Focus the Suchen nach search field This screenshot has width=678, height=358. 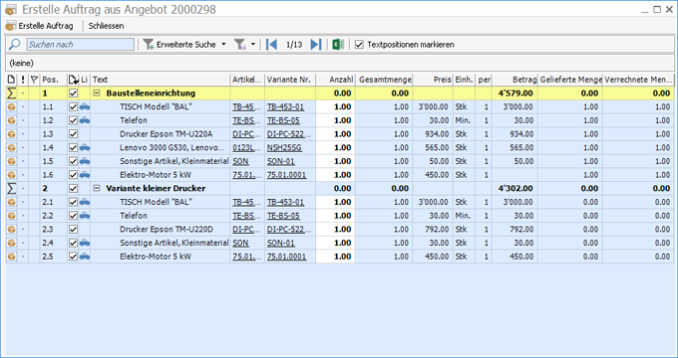pyautogui.click(x=81, y=45)
